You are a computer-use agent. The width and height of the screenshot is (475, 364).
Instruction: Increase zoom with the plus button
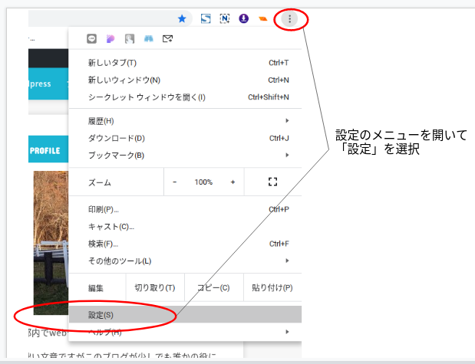pos(233,182)
